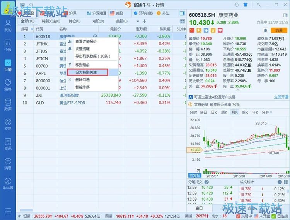This screenshot has width=290, height=220.
Task: Click the round toggle icon beside 成交统计
Action: (280, 182)
